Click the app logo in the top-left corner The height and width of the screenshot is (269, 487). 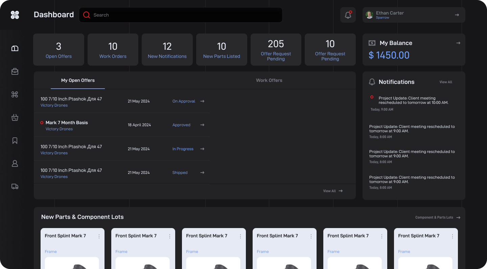pyautogui.click(x=15, y=15)
